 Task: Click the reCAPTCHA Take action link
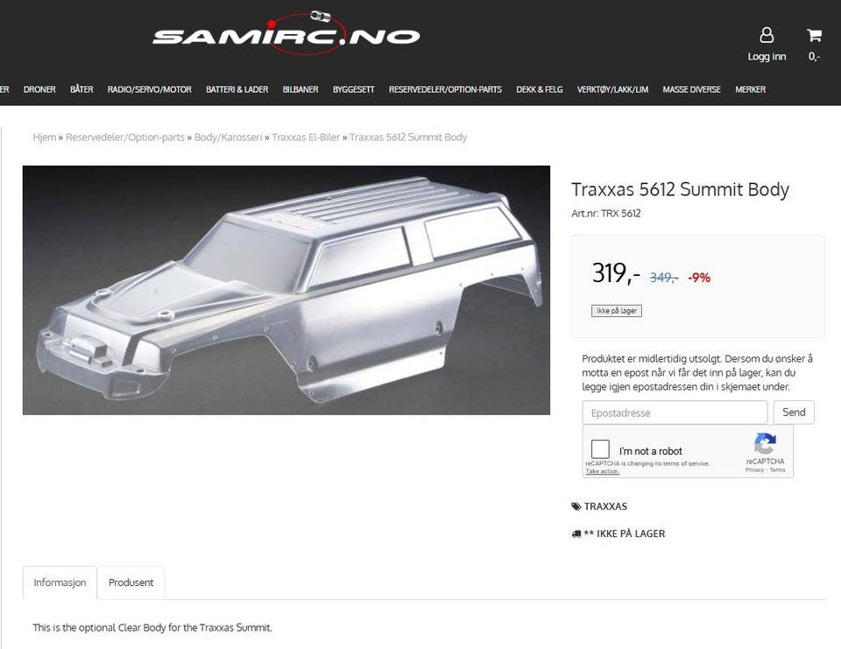603,471
